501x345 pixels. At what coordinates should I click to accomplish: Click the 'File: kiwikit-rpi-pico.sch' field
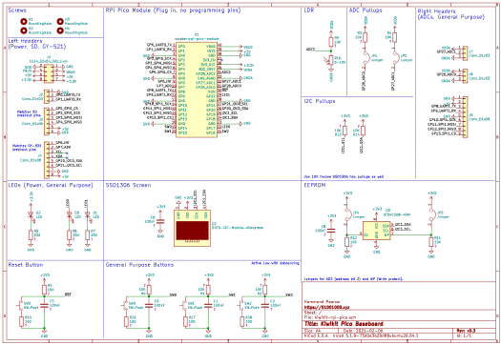[330, 317]
